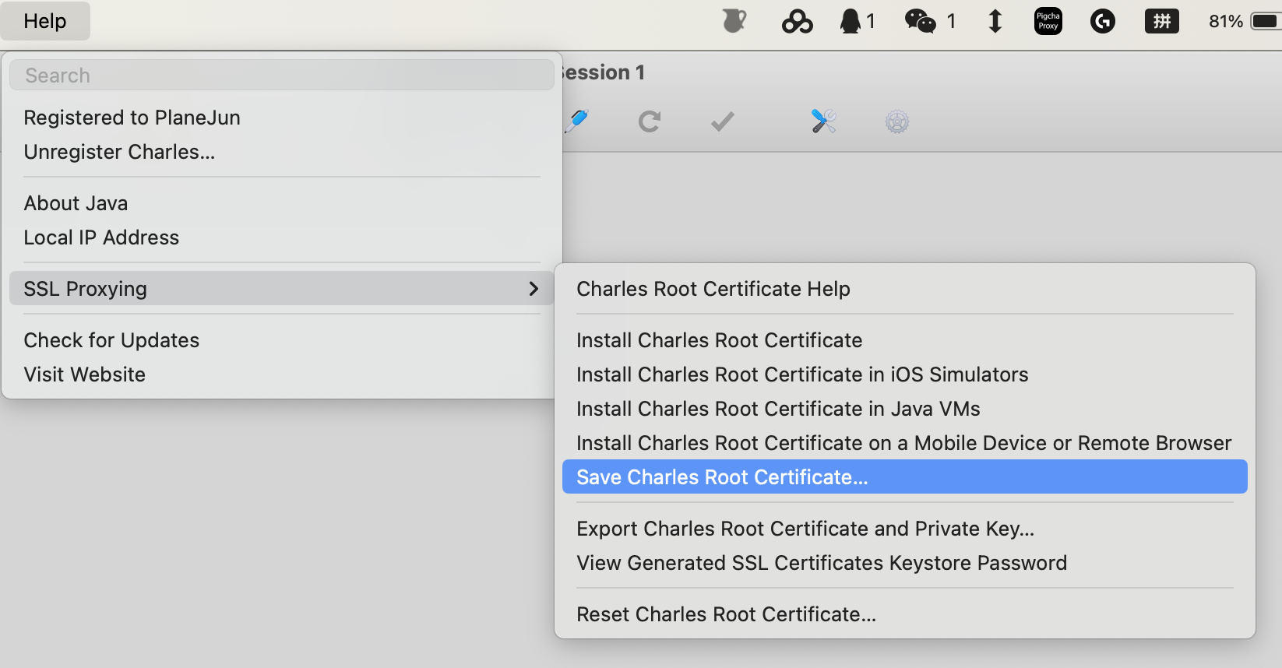This screenshot has height=668, width=1282.
Task: Open the Settings gear toolbar icon
Action: 896,121
